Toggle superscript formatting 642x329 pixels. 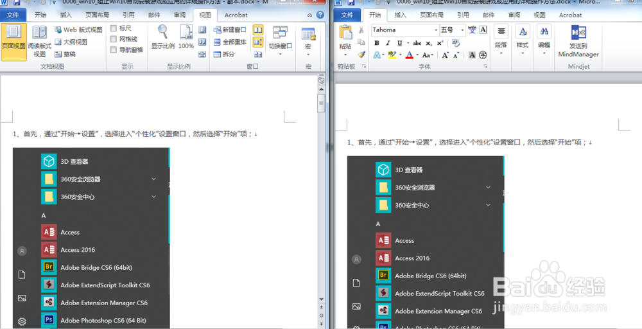440,43
